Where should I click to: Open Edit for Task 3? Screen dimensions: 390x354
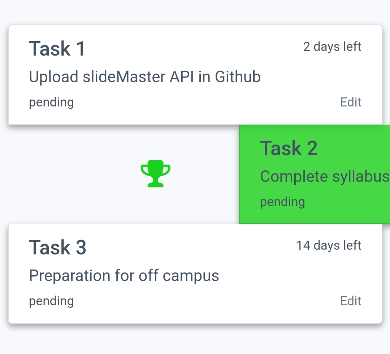[351, 301]
